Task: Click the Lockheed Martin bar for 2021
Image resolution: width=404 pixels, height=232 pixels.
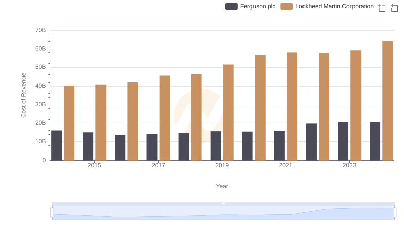Action: tap(292, 107)
